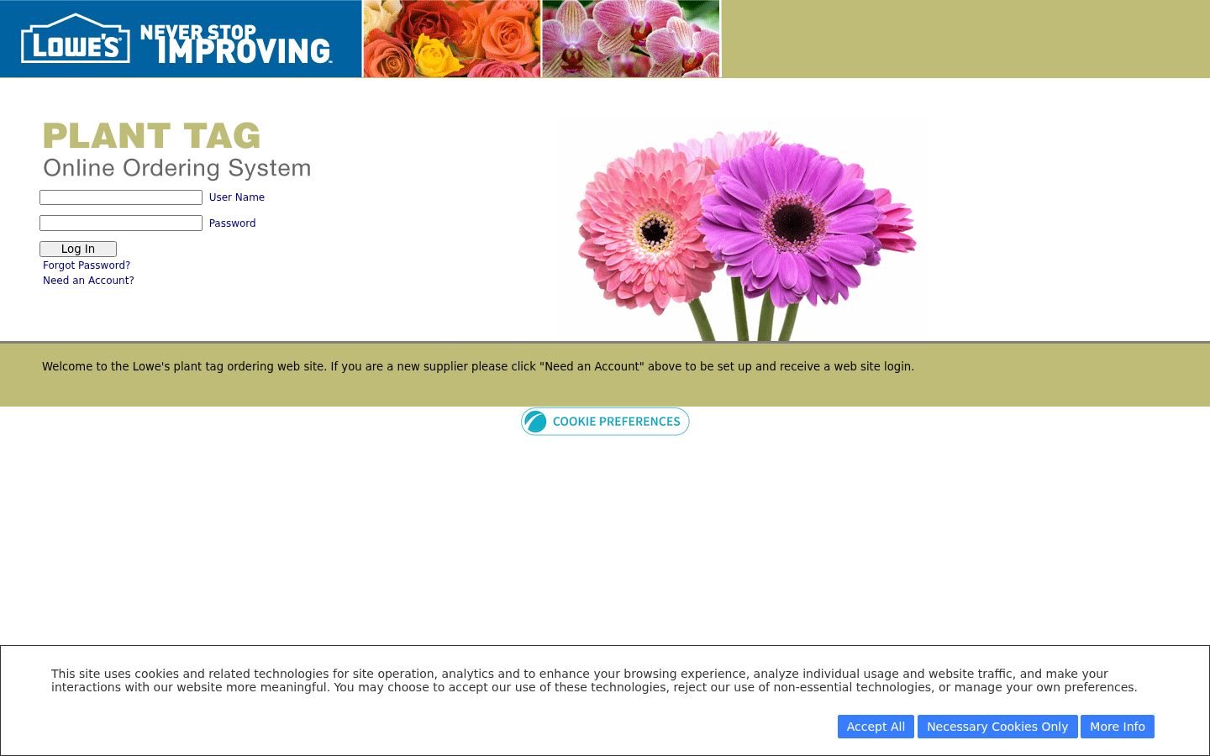Accept all cookies in the banner
The image size is (1210, 756).
[876, 727]
